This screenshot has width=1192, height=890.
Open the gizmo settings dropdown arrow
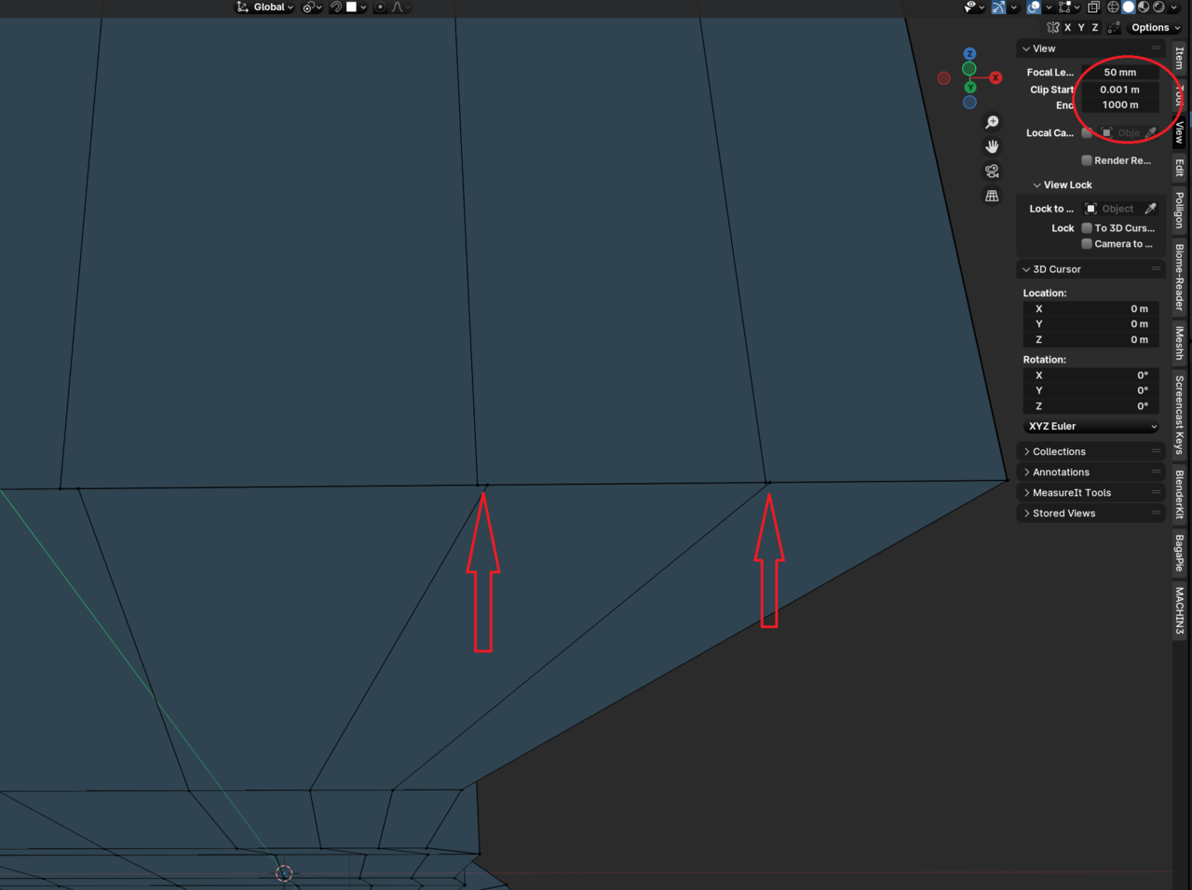1014,7
